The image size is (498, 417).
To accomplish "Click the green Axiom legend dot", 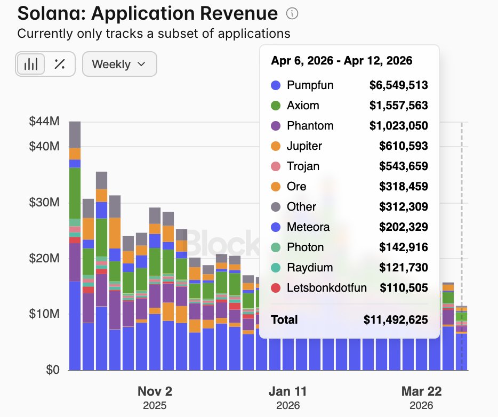I will 276,106.
